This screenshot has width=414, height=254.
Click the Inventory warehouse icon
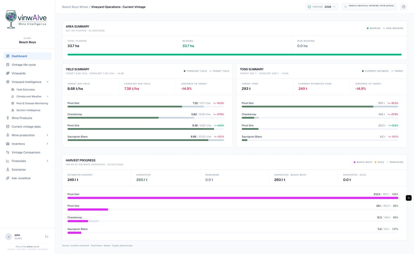8,144
